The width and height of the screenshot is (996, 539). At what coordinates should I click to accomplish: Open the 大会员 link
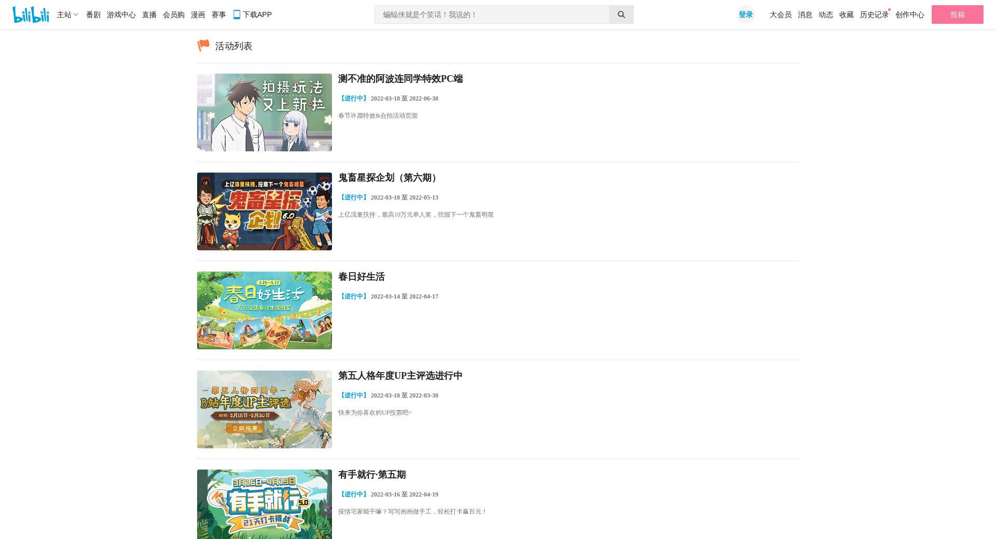[780, 15]
